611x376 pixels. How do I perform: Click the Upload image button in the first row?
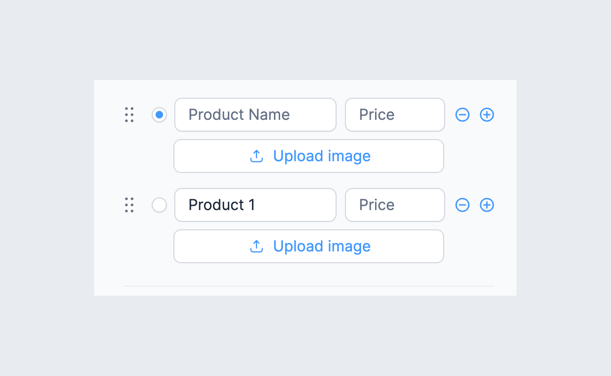[309, 156]
